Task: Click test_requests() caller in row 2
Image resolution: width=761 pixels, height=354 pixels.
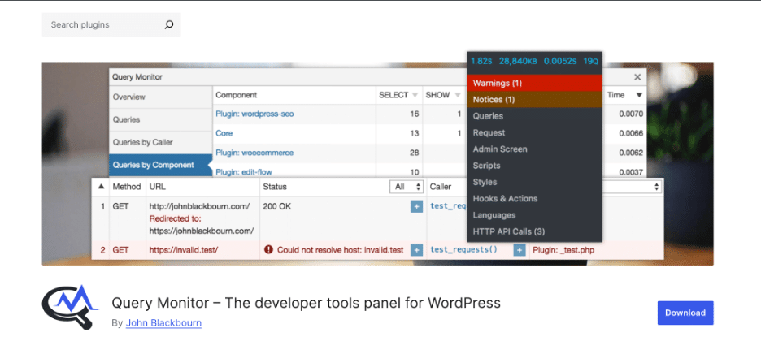Action: (464, 250)
